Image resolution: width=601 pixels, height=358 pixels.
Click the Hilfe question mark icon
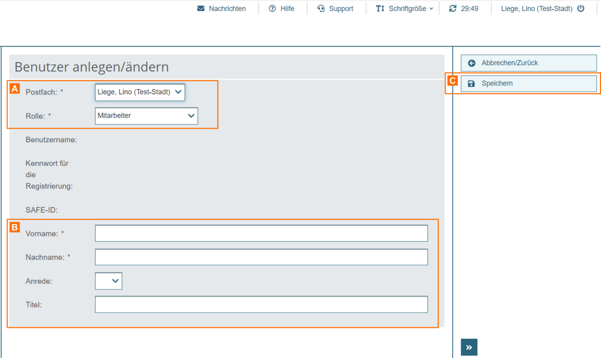[x=272, y=9]
